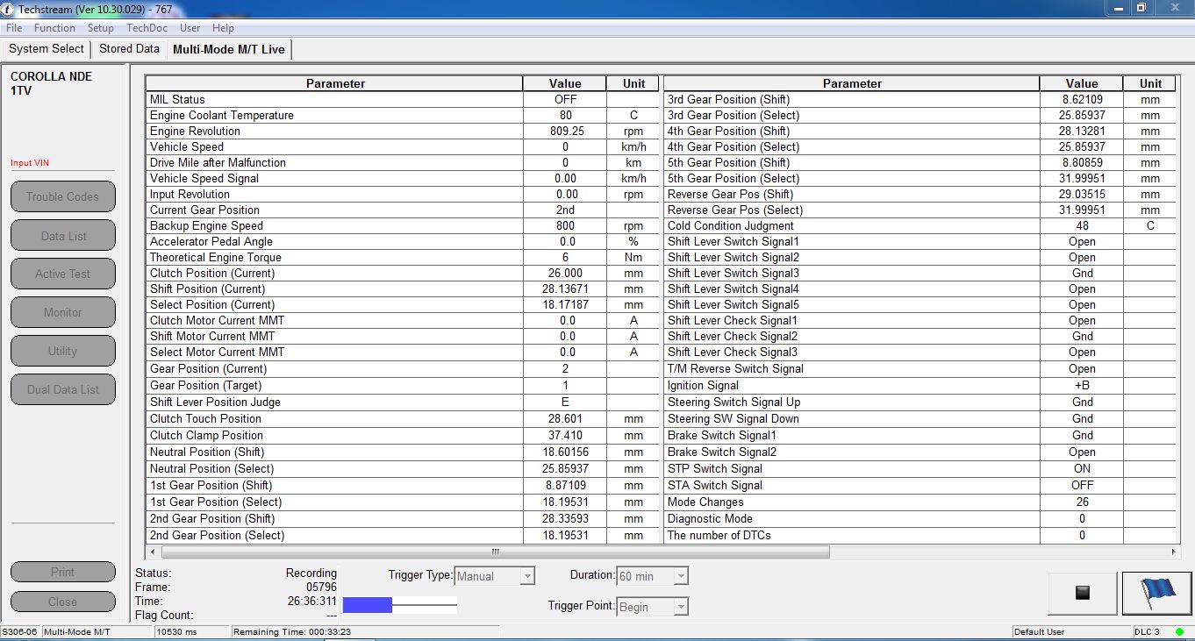Click the Trouble Codes button
The width and height of the screenshot is (1195, 641).
click(62, 196)
